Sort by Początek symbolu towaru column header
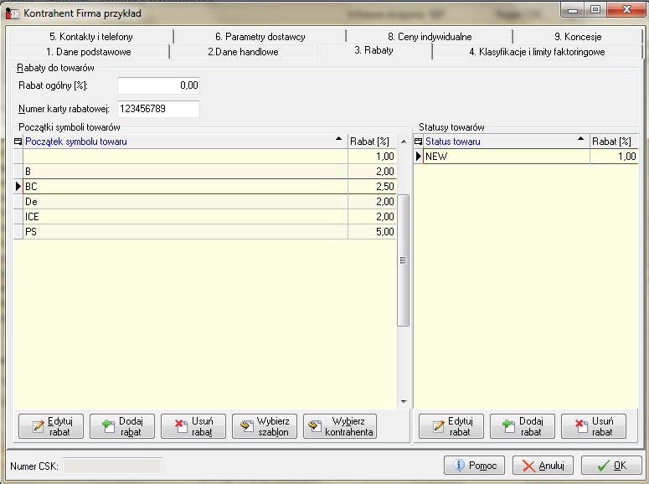Screen dimensions: 649x484 (185, 142)
